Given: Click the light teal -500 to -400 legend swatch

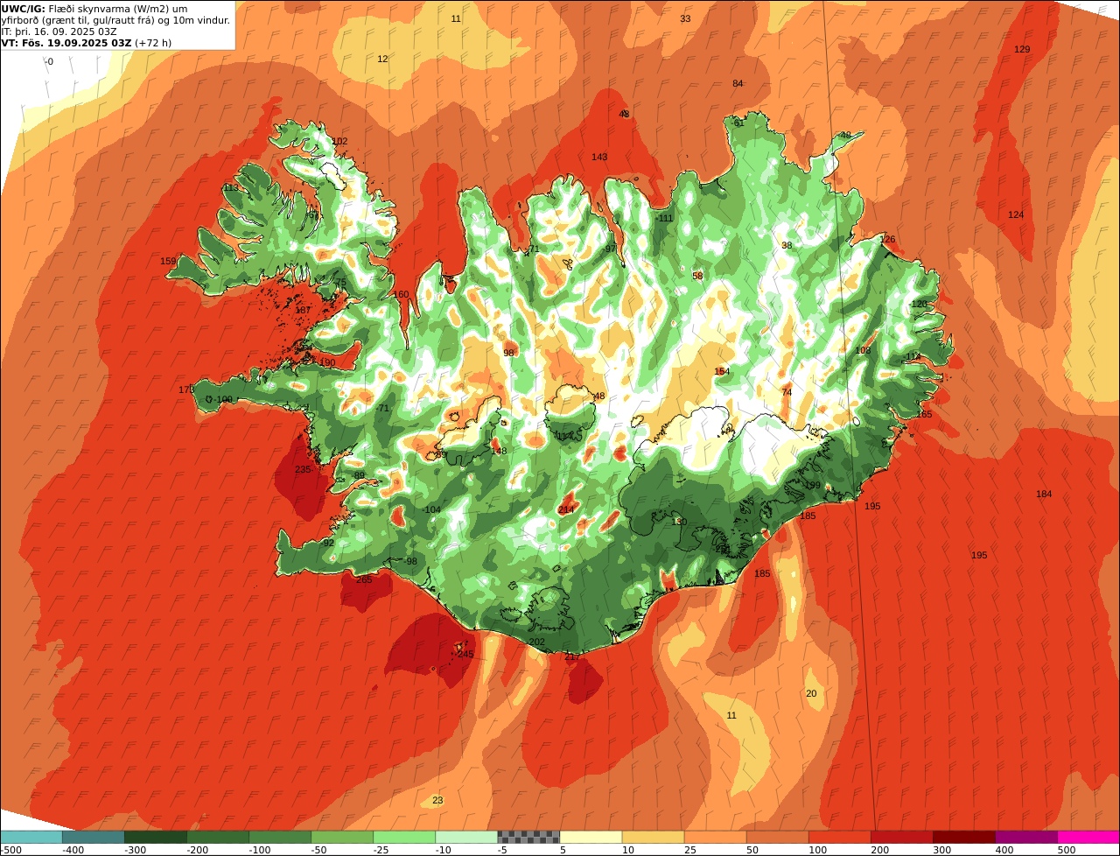Looking at the screenshot, I should tap(31, 837).
